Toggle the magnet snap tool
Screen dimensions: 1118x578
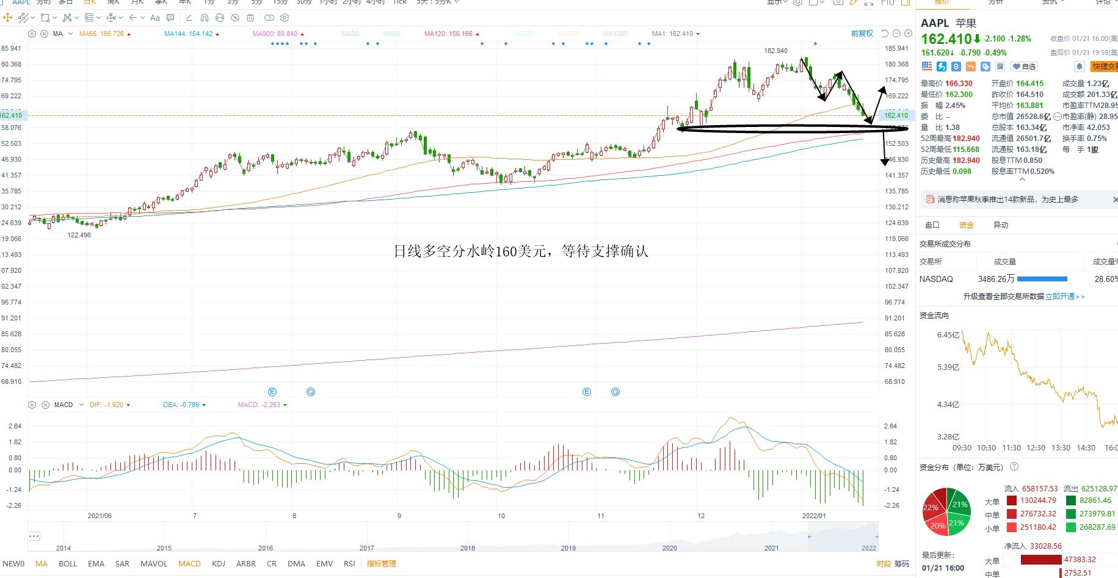point(205,18)
